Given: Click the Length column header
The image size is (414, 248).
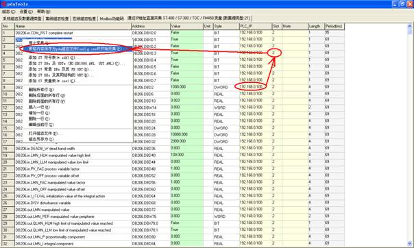Looking at the screenshot, I should coord(316,26).
